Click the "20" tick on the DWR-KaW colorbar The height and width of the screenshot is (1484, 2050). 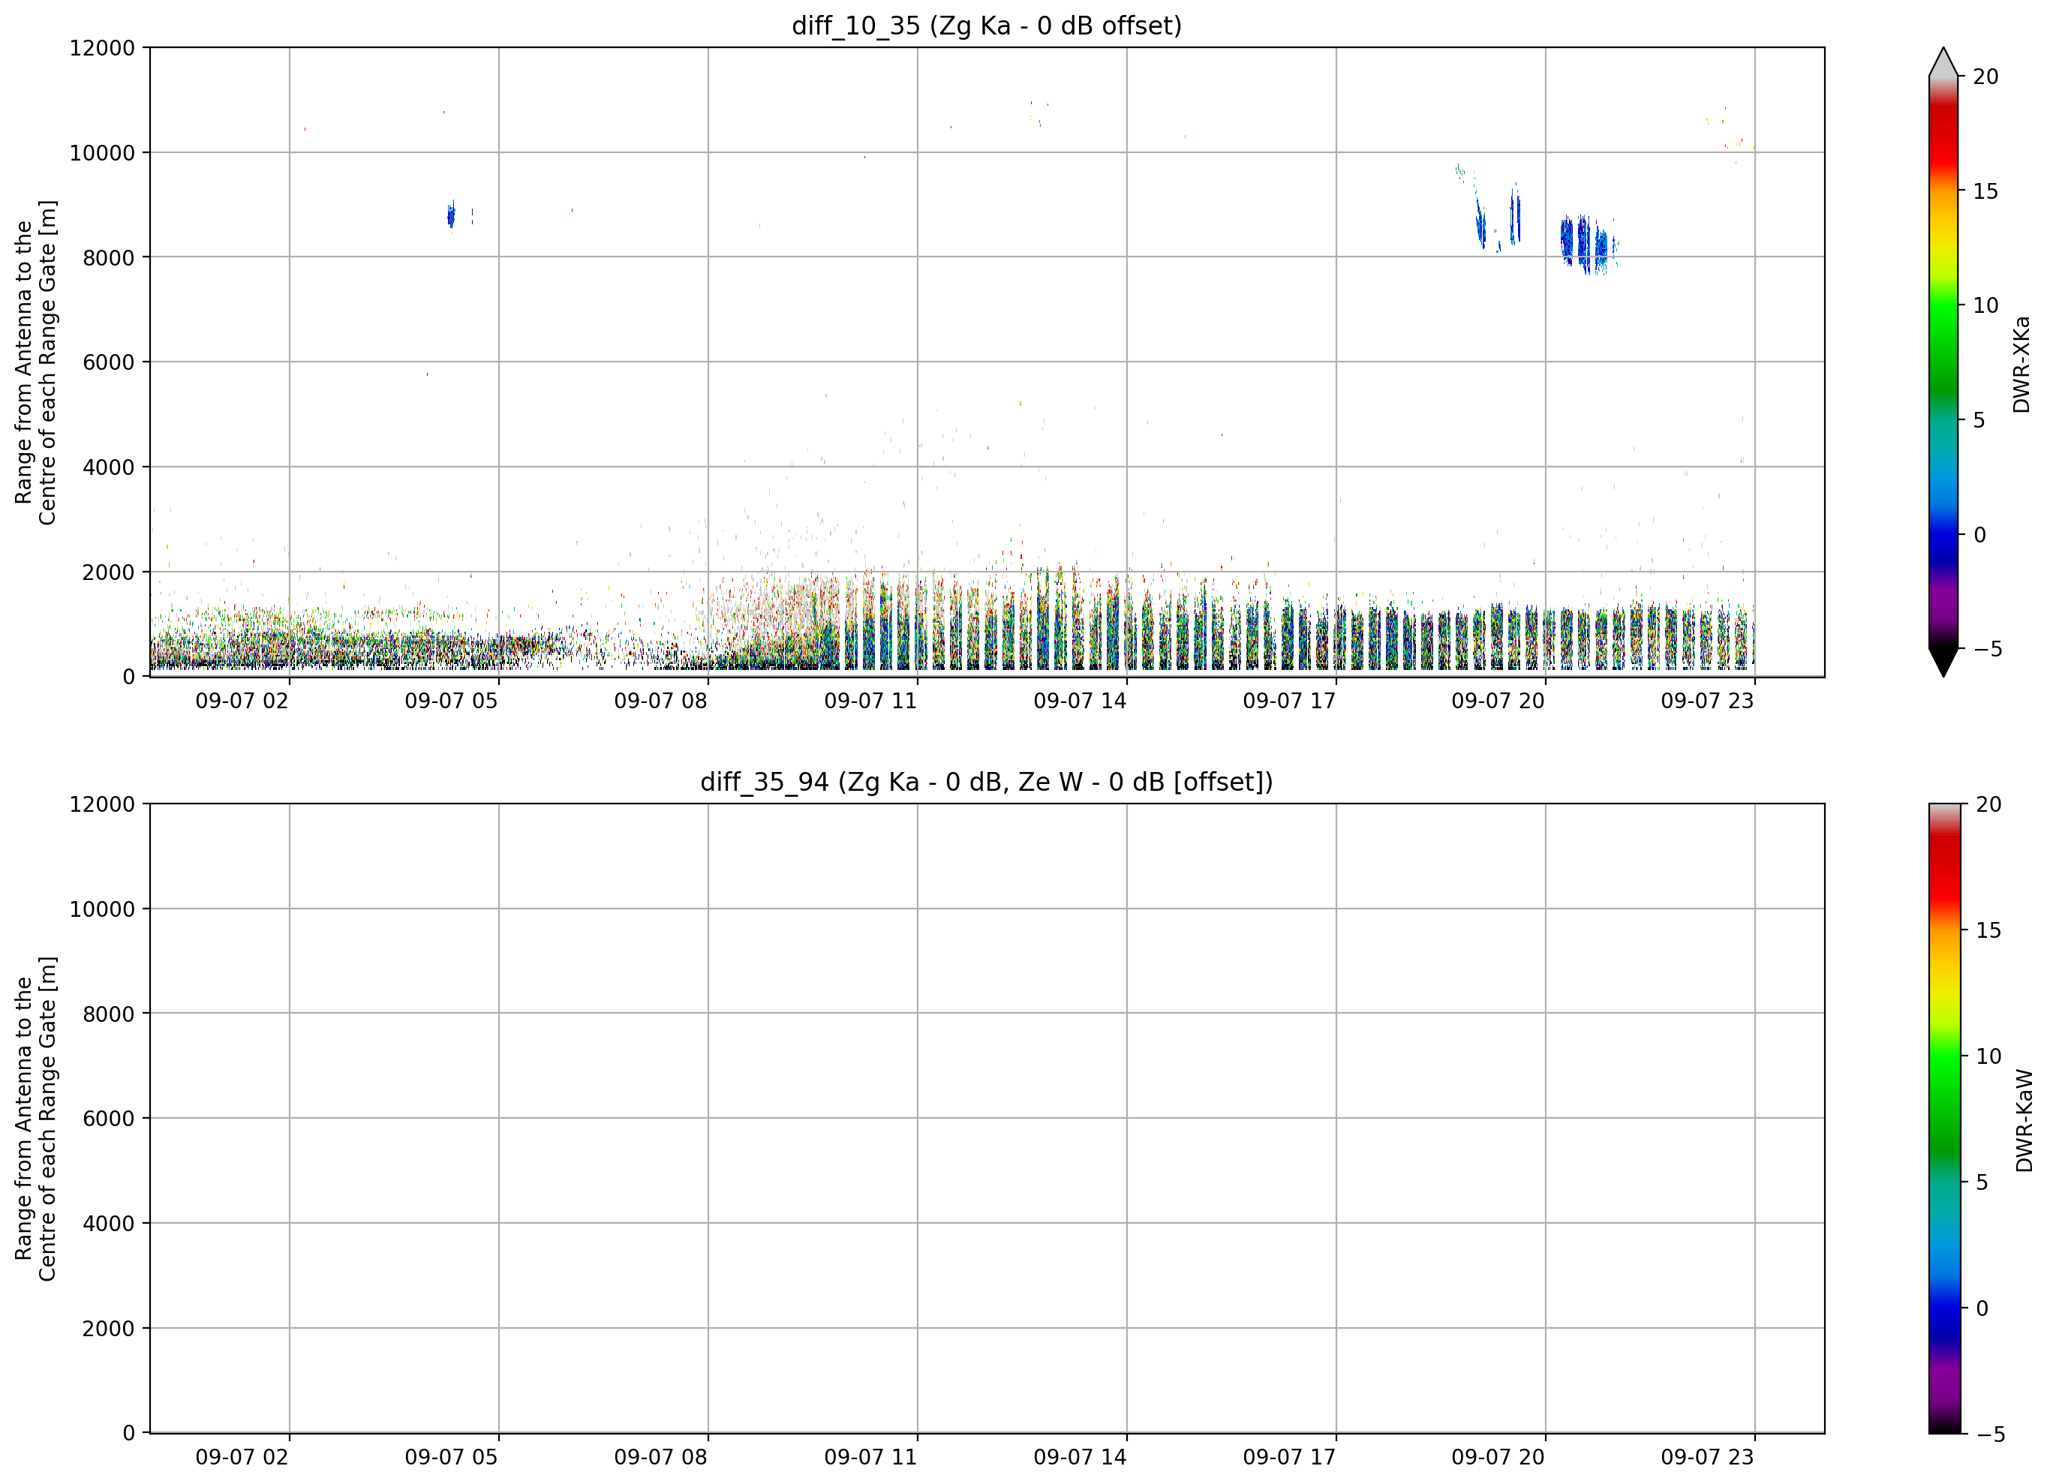click(x=1988, y=804)
